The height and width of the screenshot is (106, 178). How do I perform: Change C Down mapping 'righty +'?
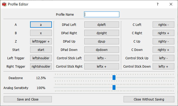[163, 50]
